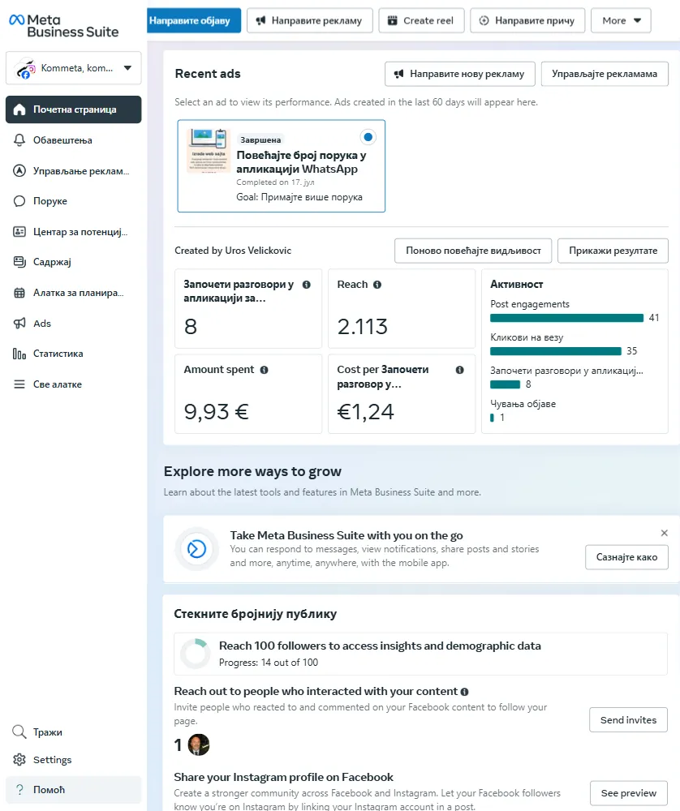Click the gear icon beside Settings
This screenshot has width=680, height=811.
pos(19,759)
